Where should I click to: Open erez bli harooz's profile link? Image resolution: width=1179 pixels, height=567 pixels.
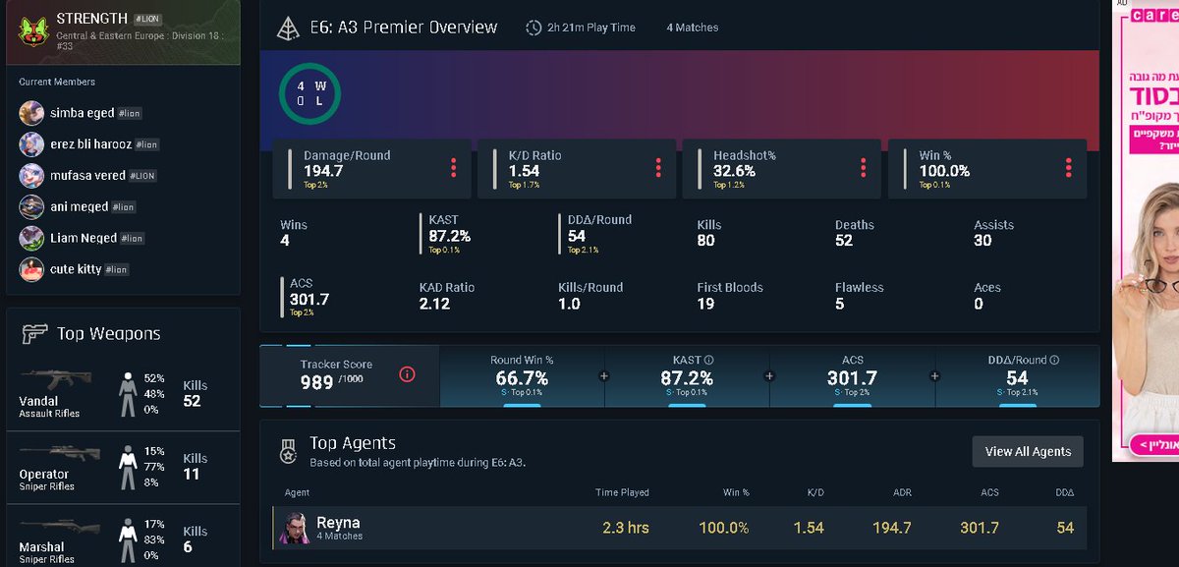(x=90, y=144)
